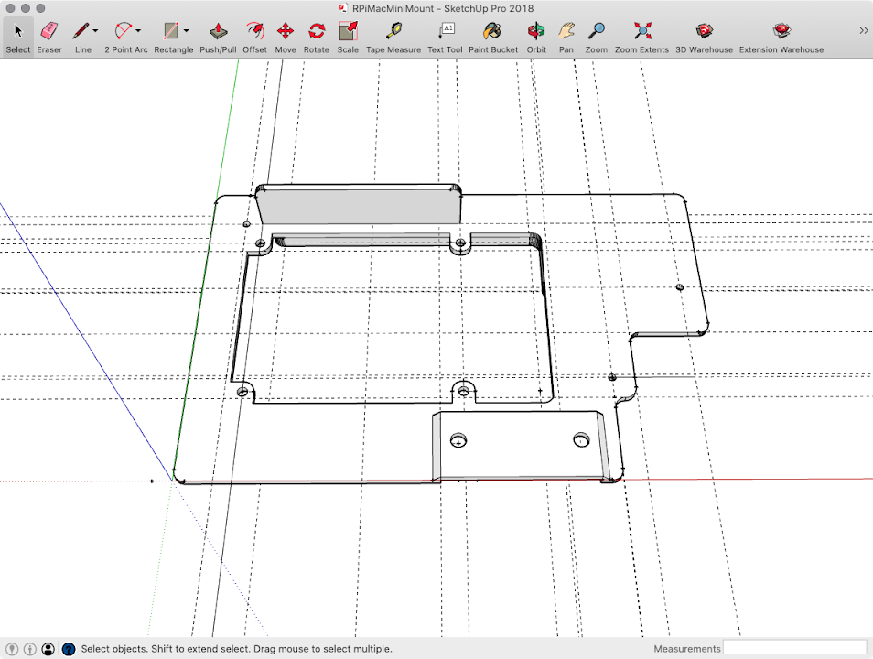Activate the Push/Pull tool
873x659 pixels.
click(218, 37)
